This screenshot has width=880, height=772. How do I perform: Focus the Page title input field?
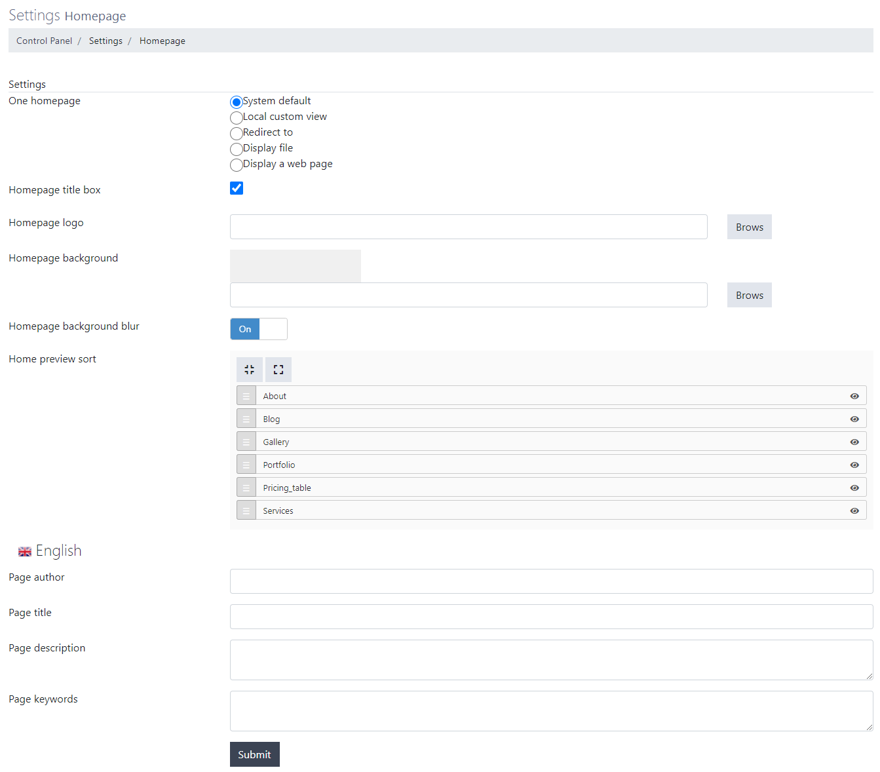click(551, 617)
